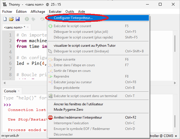180x139 pixels.
Task: Close the Console panel tab
Action: tap(19, 91)
